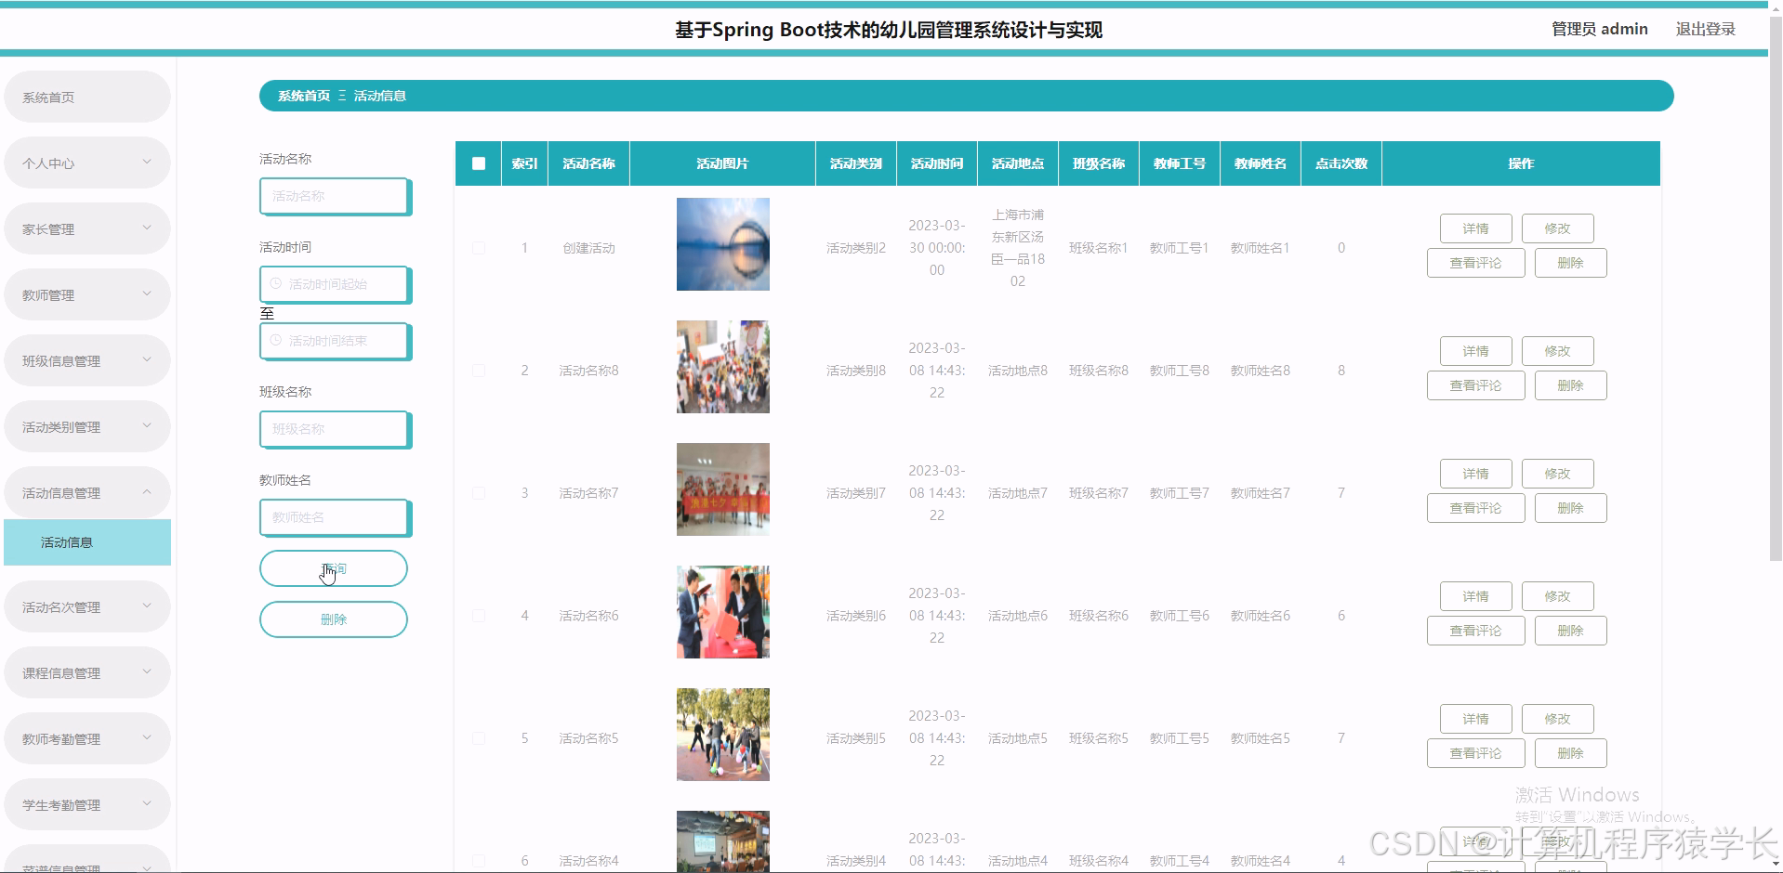
Task: Expand the 学生考勤管理 sidebar menu
Action: click(x=87, y=804)
